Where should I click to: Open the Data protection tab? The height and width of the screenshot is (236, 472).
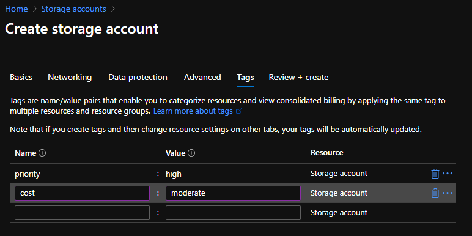click(138, 78)
